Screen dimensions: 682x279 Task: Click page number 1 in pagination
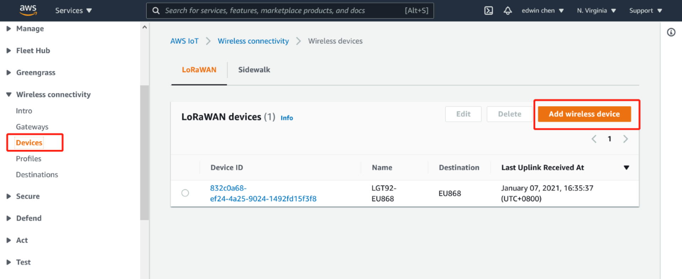pyautogui.click(x=610, y=139)
